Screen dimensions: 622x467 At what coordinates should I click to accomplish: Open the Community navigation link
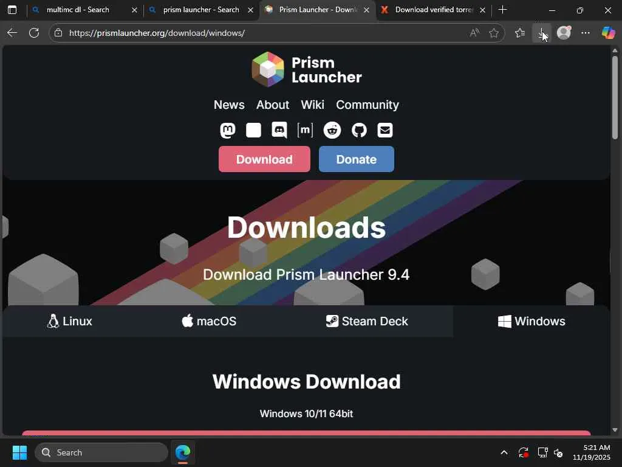(x=367, y=105)
